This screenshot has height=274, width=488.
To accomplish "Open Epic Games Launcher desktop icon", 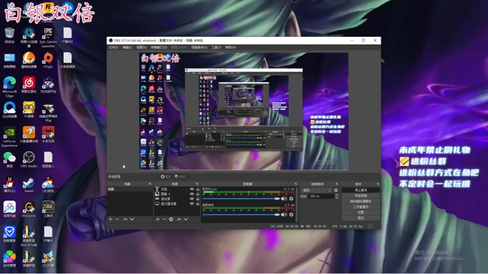I will [48, 37].
